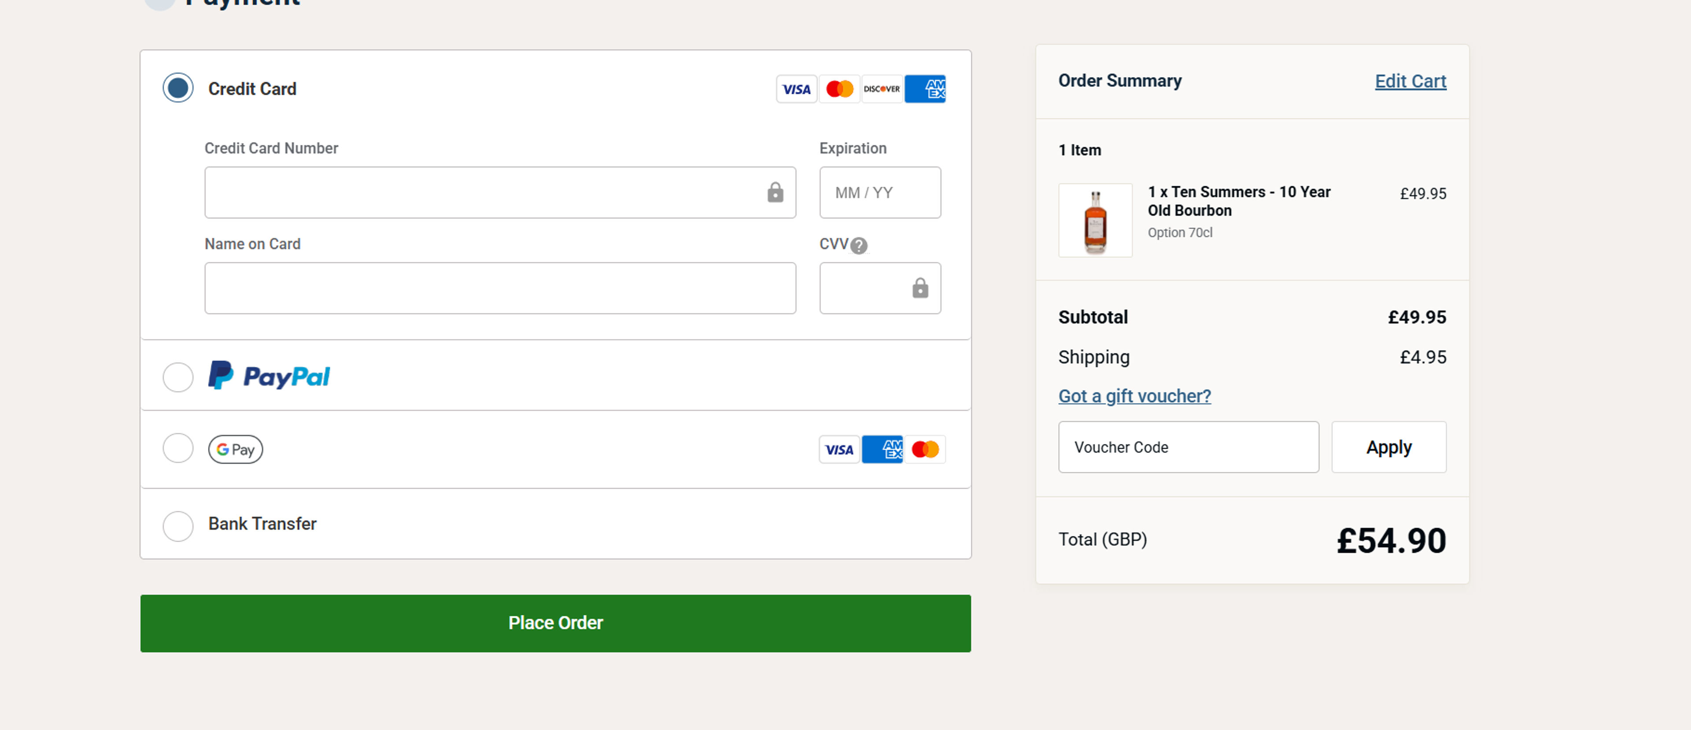Viewport: 1691px width, 730px height.
Task: Click the lock icon in CVV field
Action: click(920, 288)
